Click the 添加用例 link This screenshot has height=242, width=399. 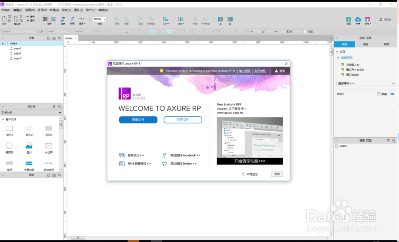[x=347, y=58]
